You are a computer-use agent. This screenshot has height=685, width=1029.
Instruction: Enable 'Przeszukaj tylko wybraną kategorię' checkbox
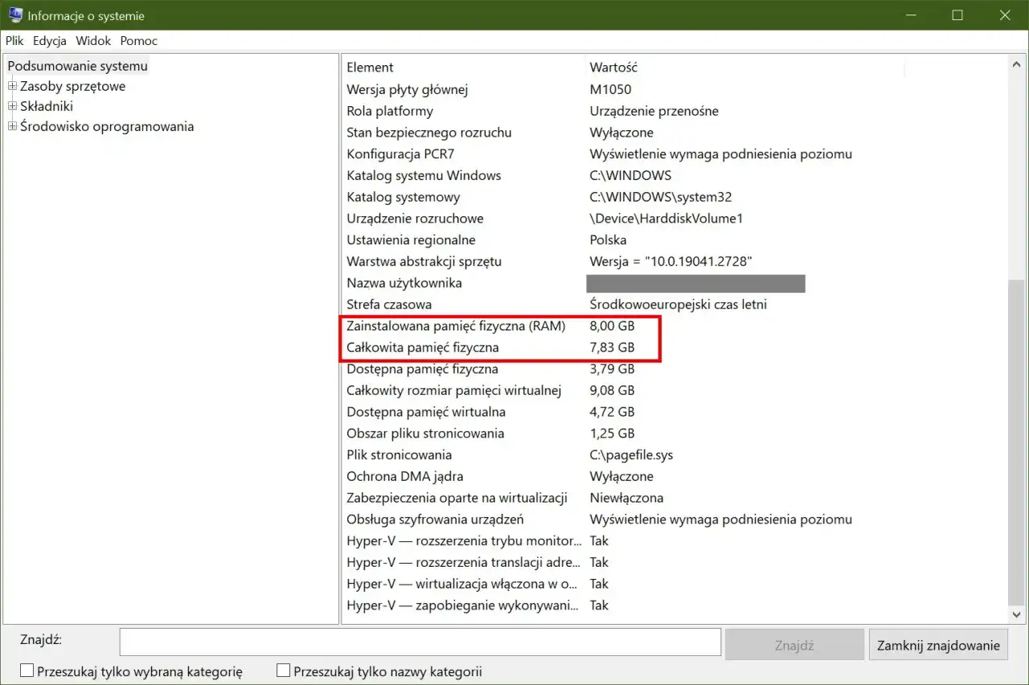coord(27,669)
